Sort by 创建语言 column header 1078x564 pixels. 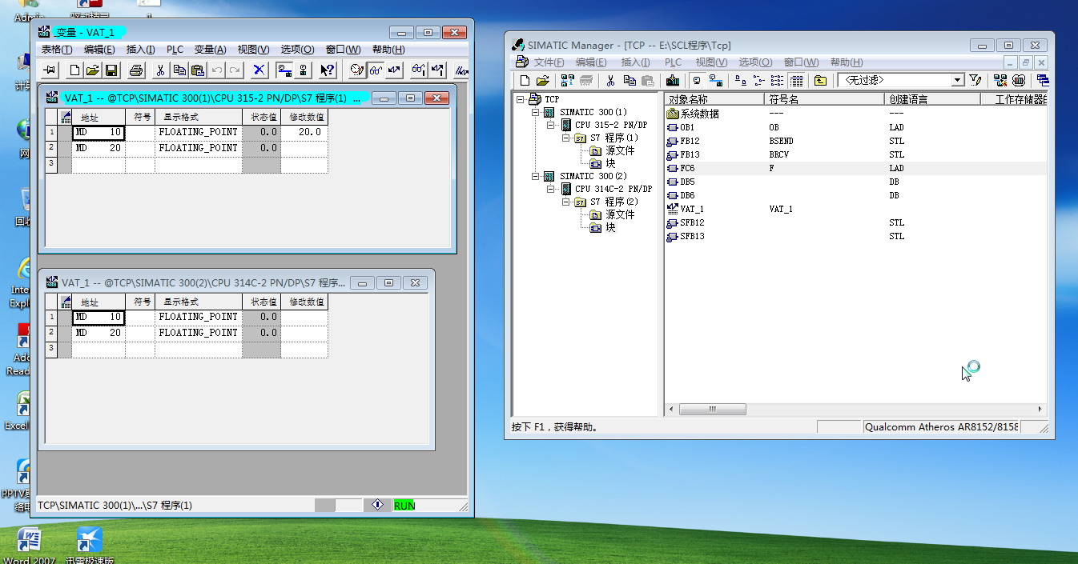[932, 99]
